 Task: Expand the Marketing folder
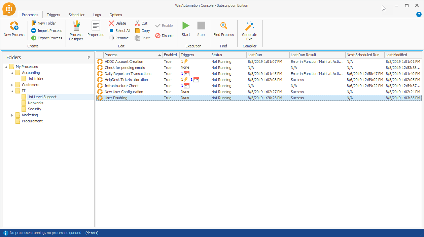pyautogui.click(x=12, y=115)
